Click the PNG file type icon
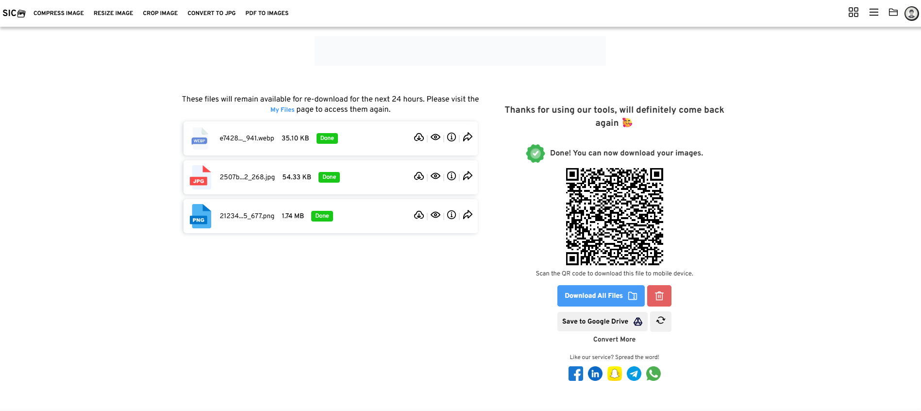The image size is (921, 411). [200, 216]
